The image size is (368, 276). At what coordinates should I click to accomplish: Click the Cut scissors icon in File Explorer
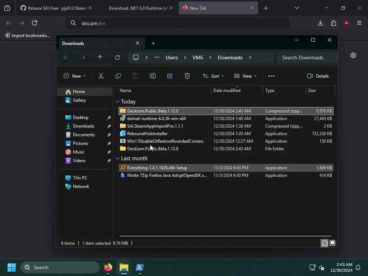[x=101, y=76]
